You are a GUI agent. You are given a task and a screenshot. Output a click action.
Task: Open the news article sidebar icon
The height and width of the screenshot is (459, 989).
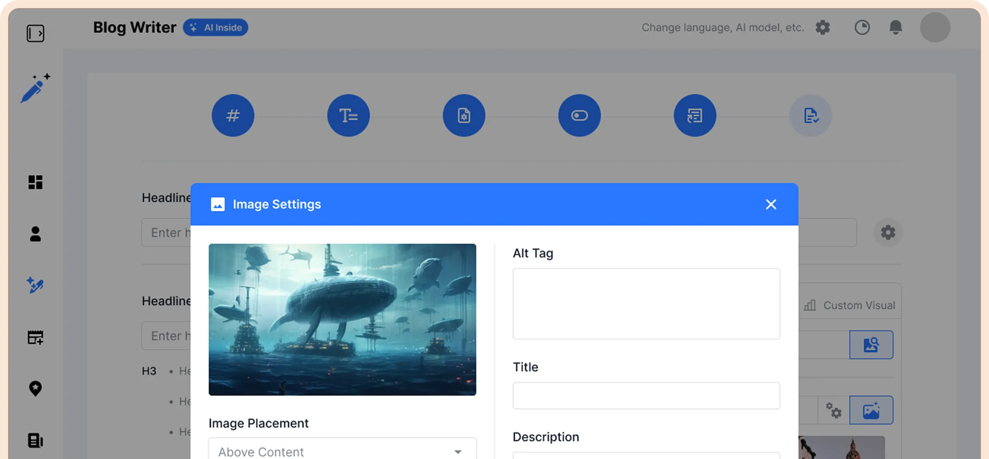[35, 440]
